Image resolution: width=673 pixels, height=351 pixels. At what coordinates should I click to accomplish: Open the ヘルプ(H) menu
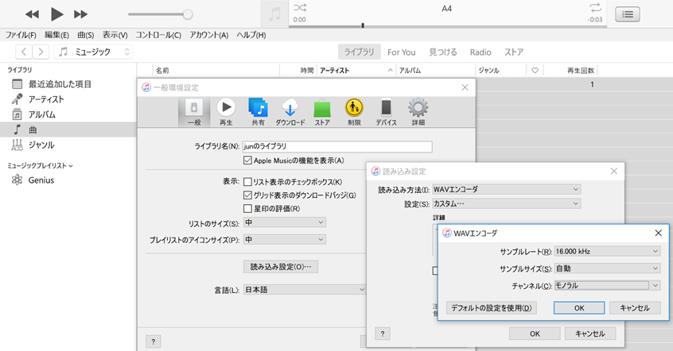(x=251, y=35)
